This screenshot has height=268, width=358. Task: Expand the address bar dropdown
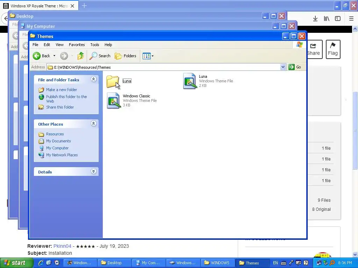[x=283, y=67]
